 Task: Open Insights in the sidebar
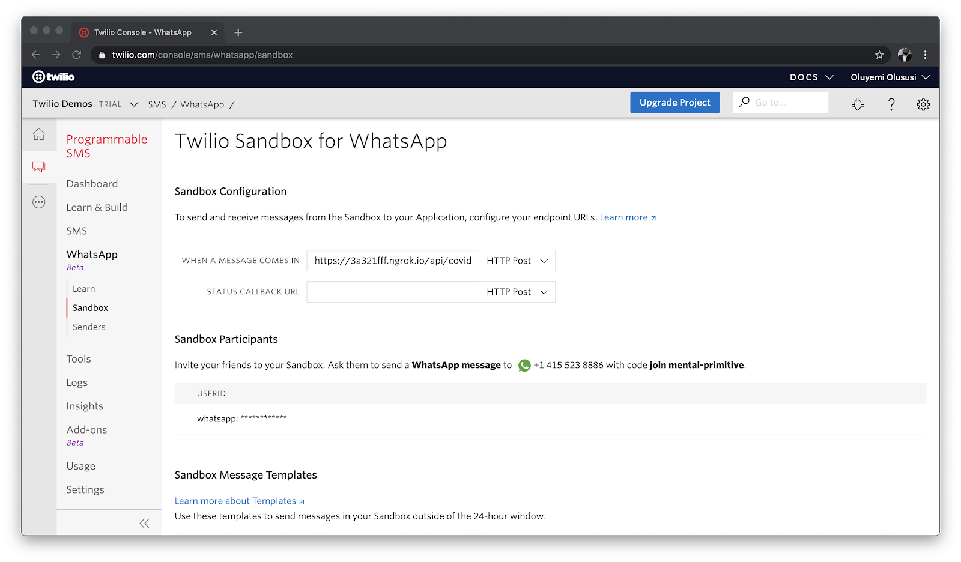click(x=85, y=406)
